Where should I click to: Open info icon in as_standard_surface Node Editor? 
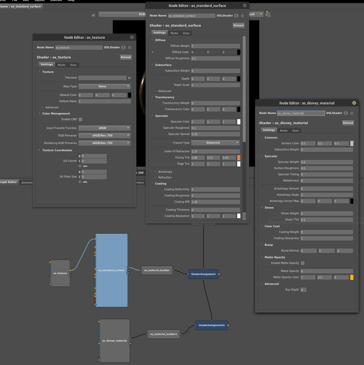click(x=236, y=16)
